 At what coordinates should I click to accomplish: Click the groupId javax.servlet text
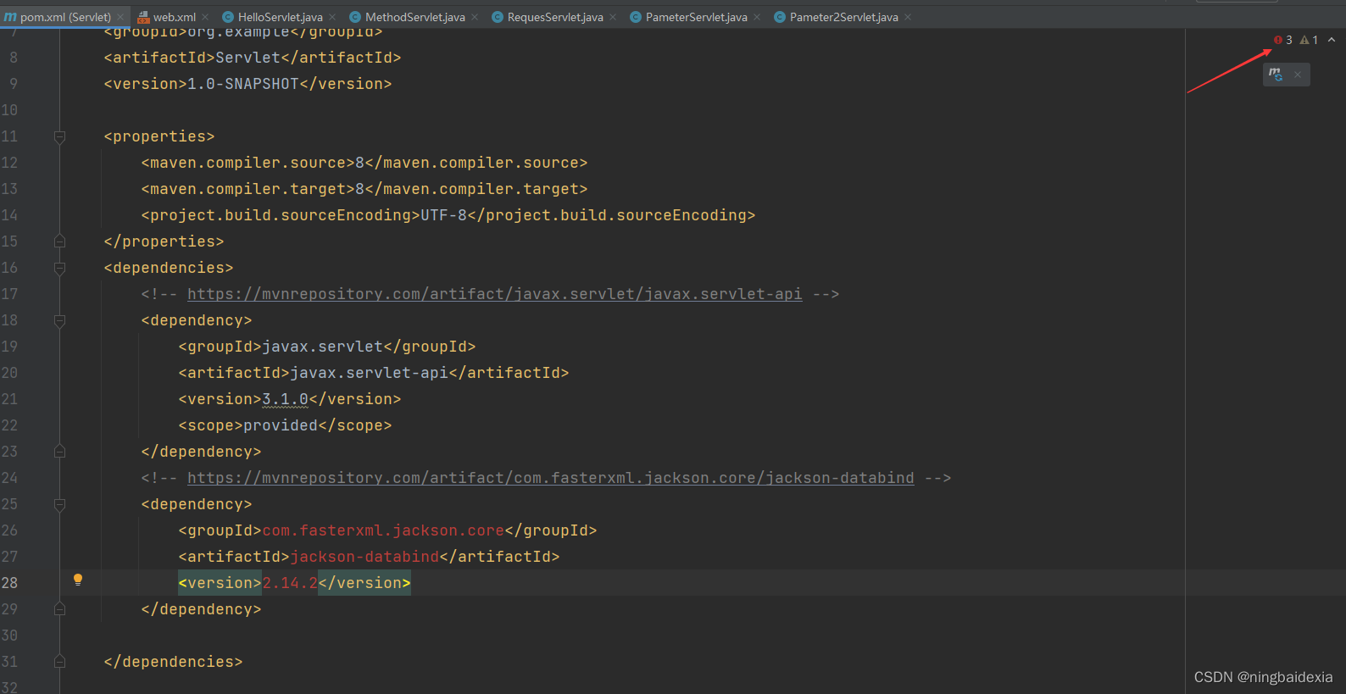pyautogui.click(x=323, y=347)
